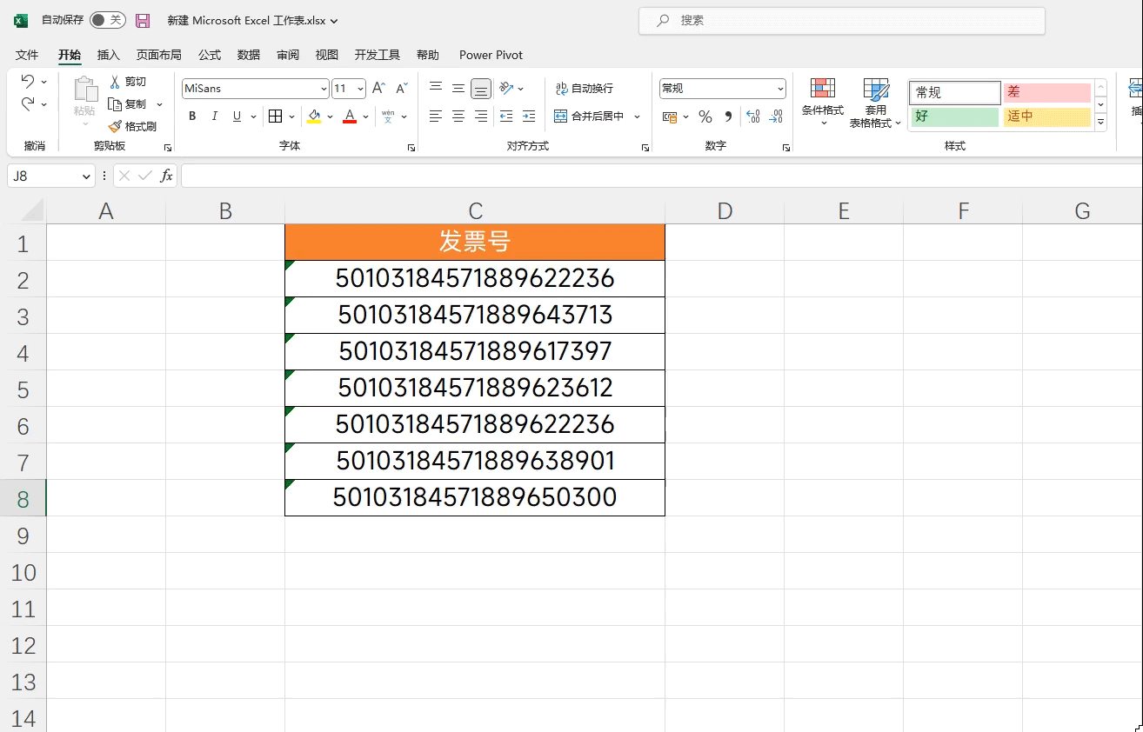Apply cell borders icon

click(x=275, y=116)
